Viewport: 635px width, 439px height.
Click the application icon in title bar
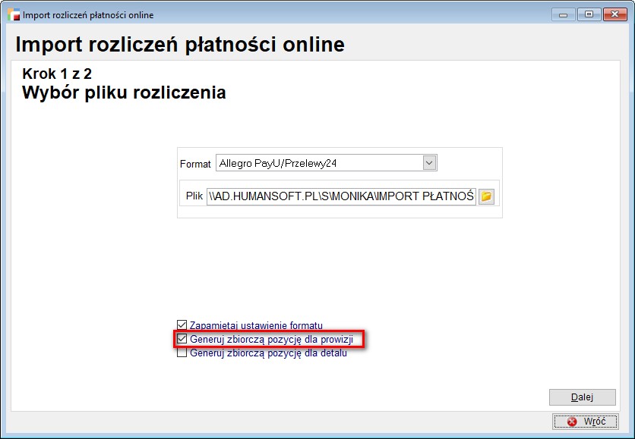tap(14, 14)
